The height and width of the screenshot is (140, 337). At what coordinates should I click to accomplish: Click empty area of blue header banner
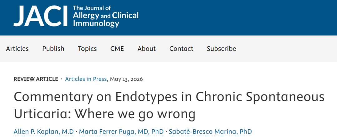[237, 17]
